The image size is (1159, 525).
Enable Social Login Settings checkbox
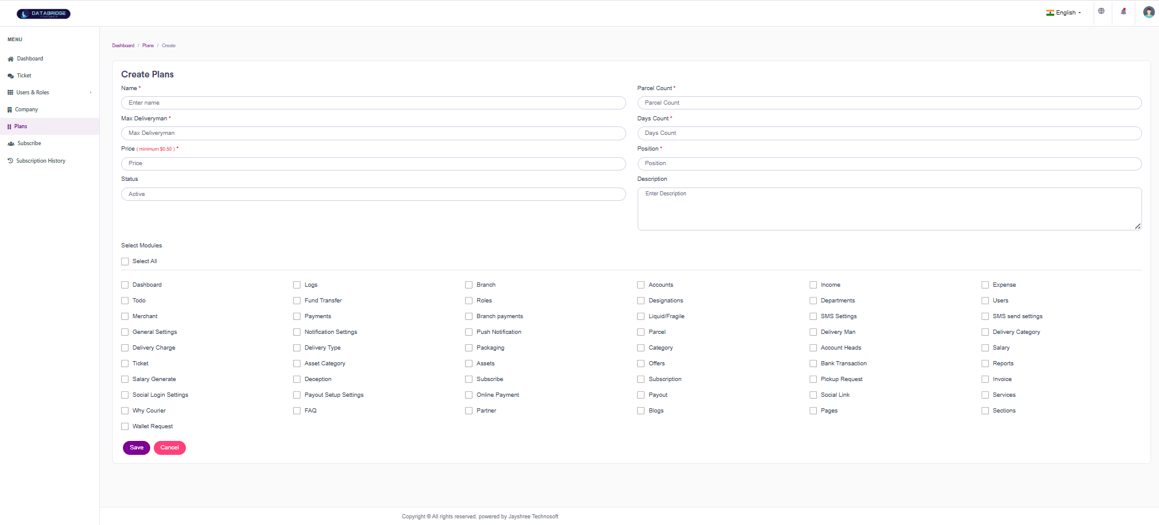coord(125,395)
